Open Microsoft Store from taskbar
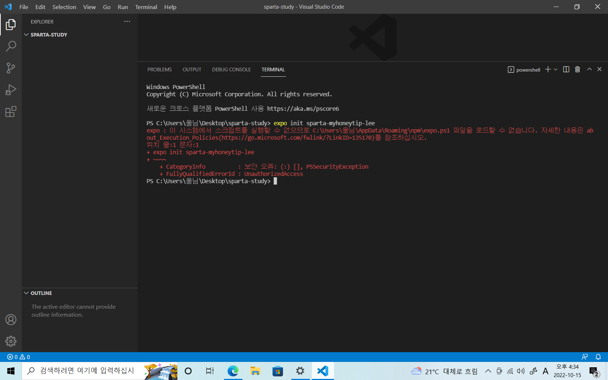 278,371
